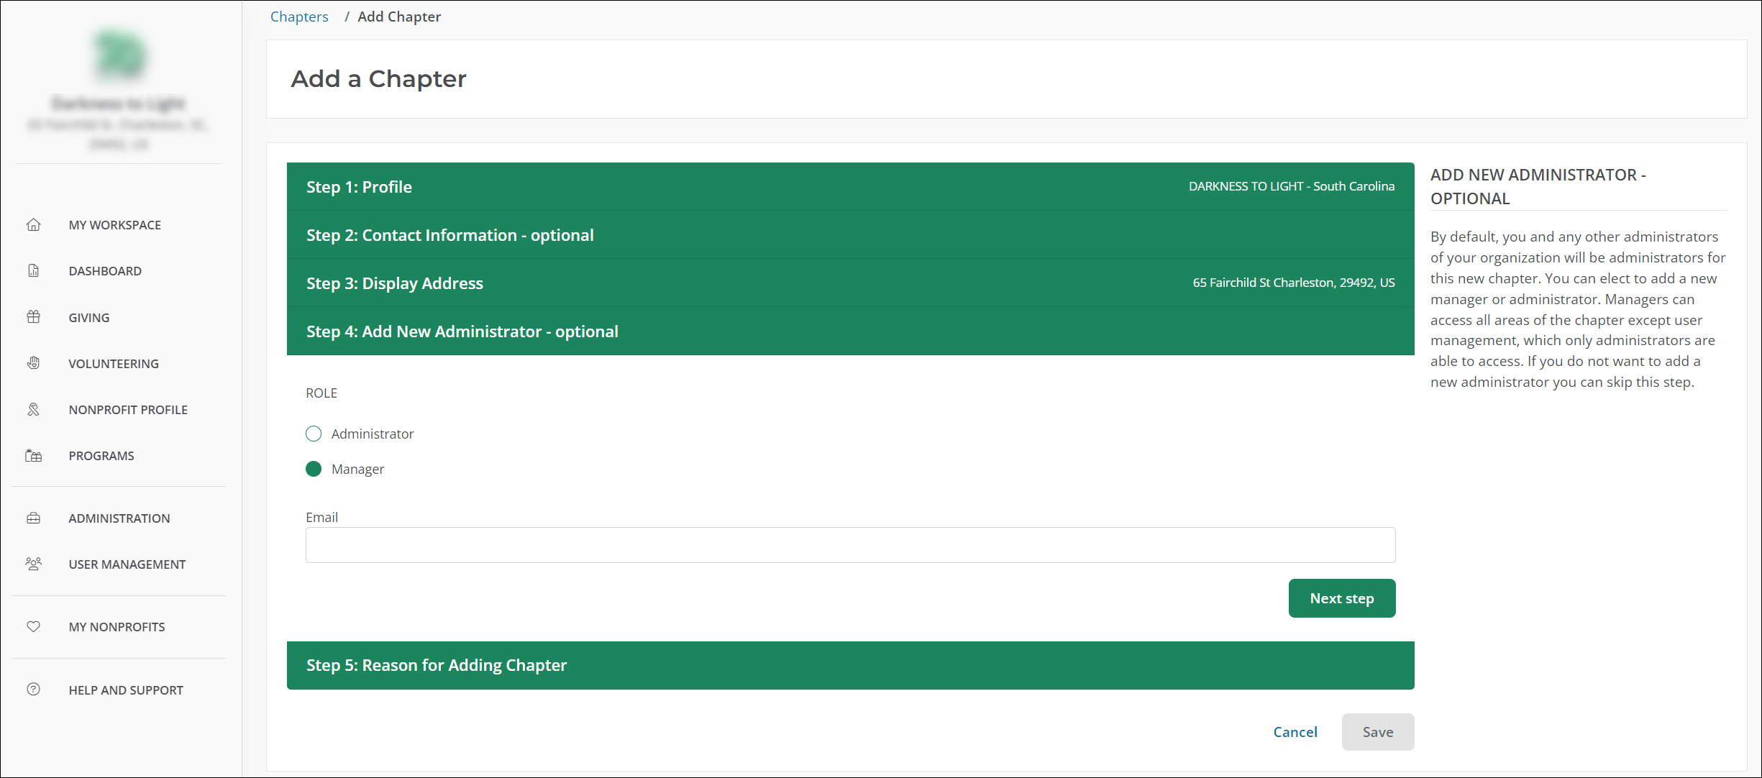Select the Administrator role radio button
1762x778 pixels.
[314, 434]
